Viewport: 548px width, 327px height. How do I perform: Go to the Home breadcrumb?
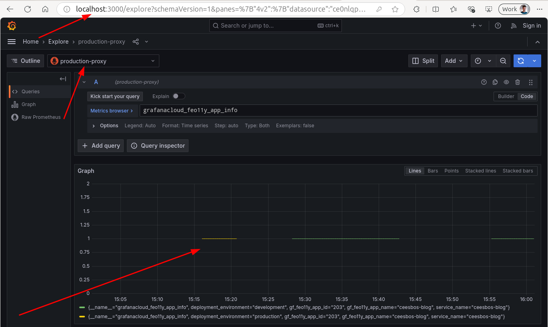pos(31,42)
